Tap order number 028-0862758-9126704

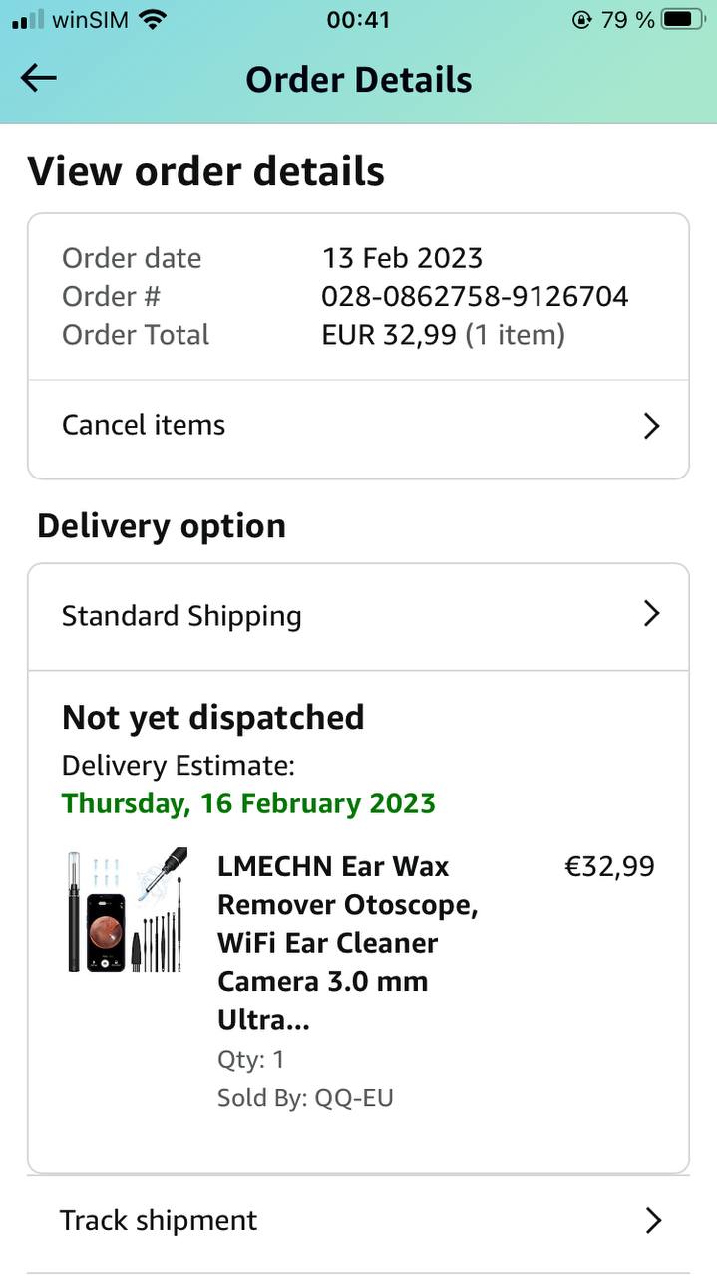tap(475, 296)
